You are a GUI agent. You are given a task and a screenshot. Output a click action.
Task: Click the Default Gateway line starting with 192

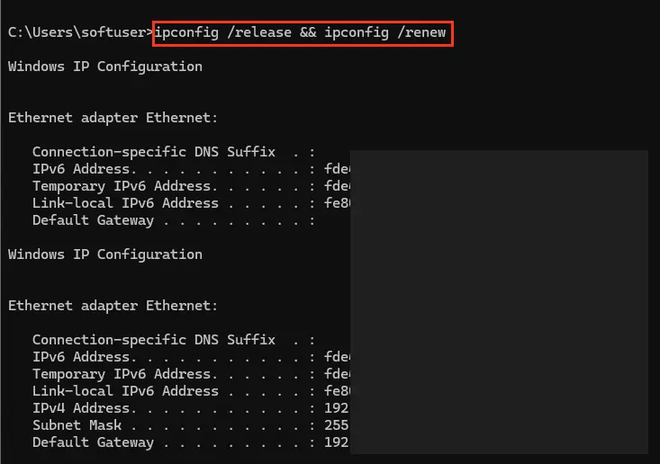point(191,442)
